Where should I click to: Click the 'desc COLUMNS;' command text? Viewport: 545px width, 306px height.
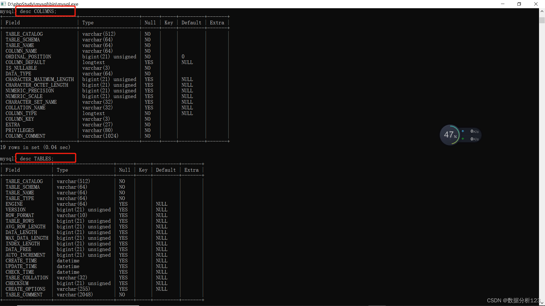38,11
